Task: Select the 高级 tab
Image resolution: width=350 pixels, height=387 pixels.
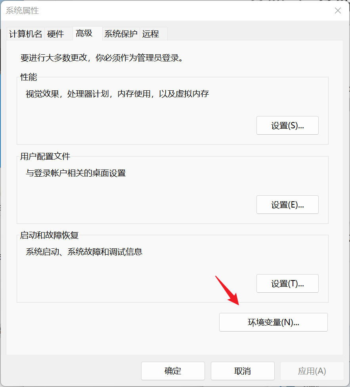Action: pyautogui.click(x=88, y=33)
